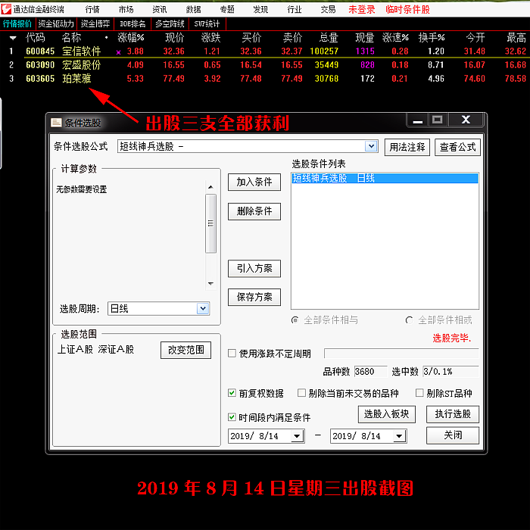Click the 选股入板块 button

(387, 414)
